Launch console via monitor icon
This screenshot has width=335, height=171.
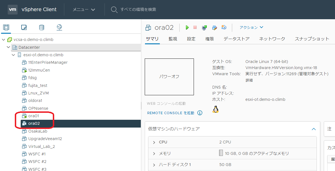(x=205, y=28)
